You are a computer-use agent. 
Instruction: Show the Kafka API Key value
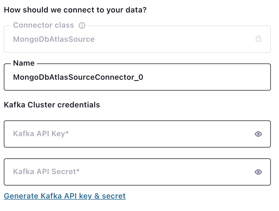pos(258,134)
